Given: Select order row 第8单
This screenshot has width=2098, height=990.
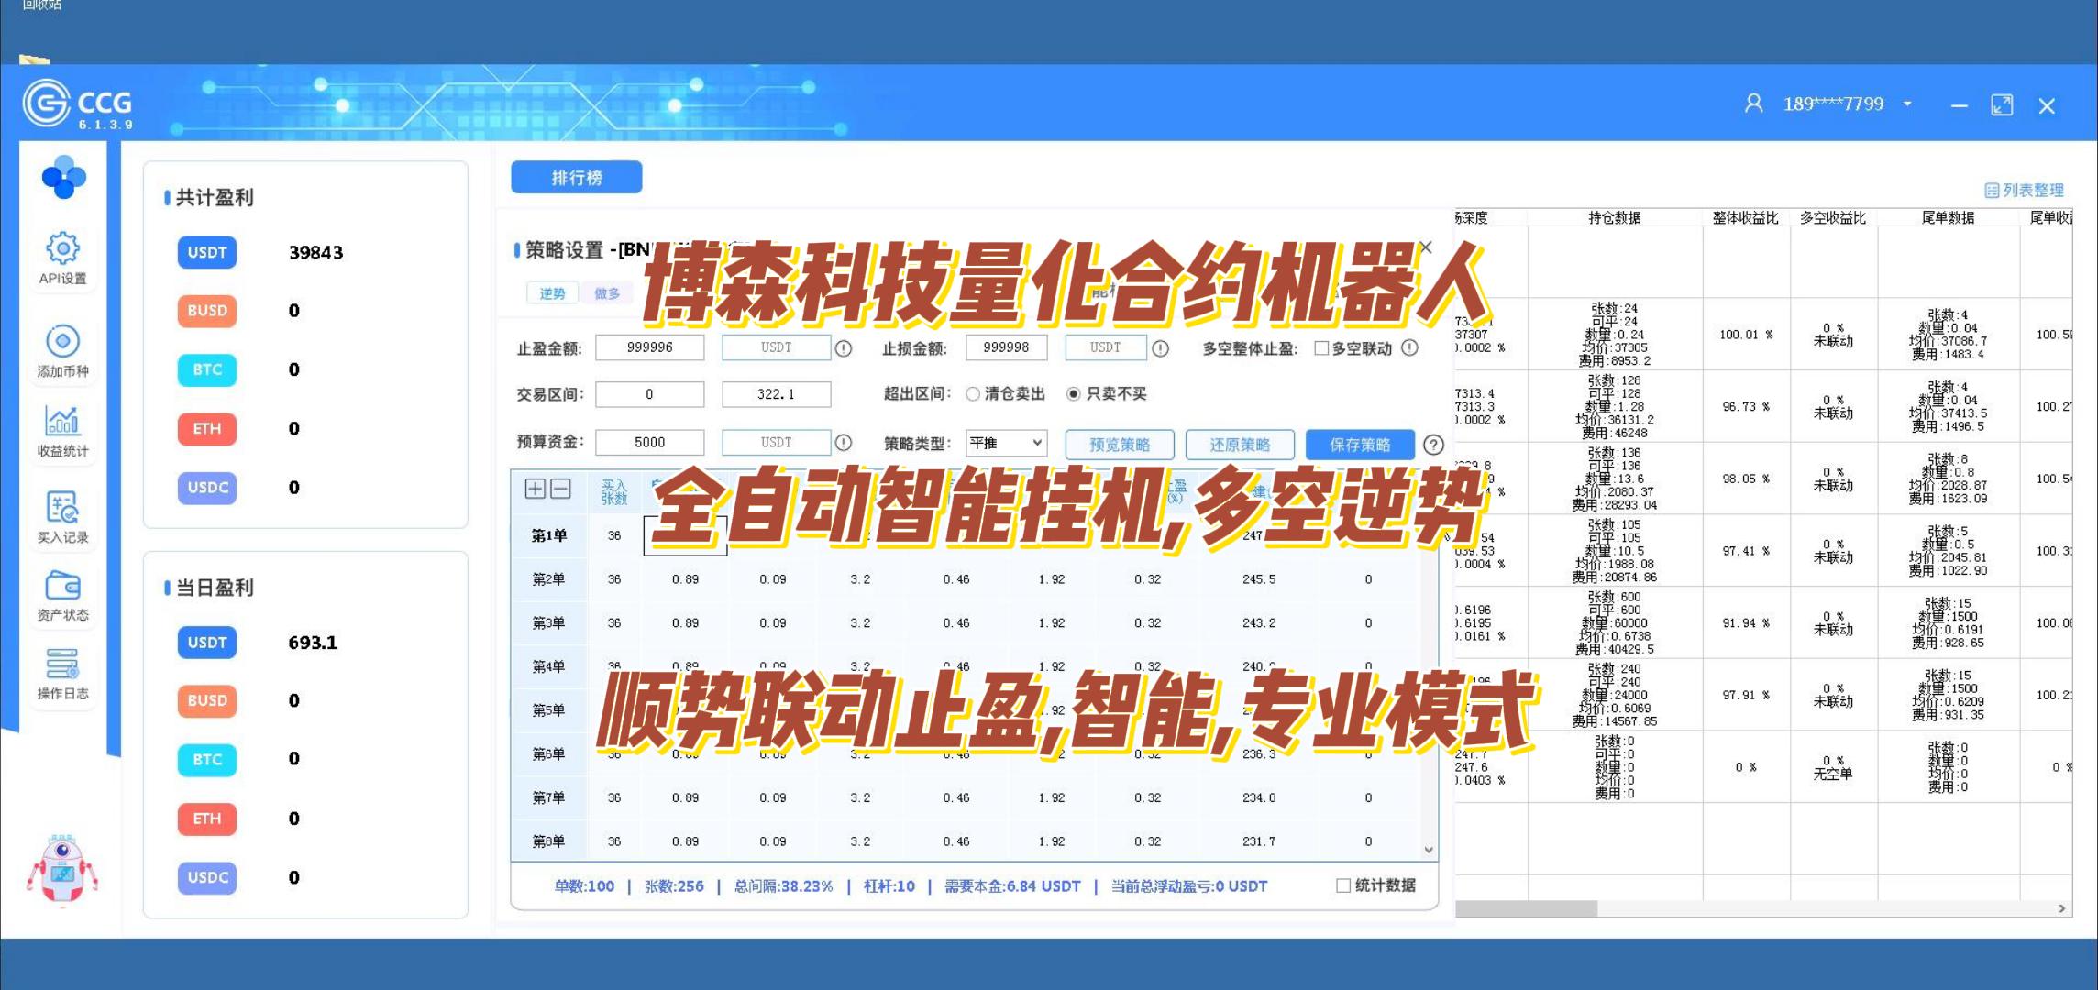Looking at the screenshot, I should point(966,841).
